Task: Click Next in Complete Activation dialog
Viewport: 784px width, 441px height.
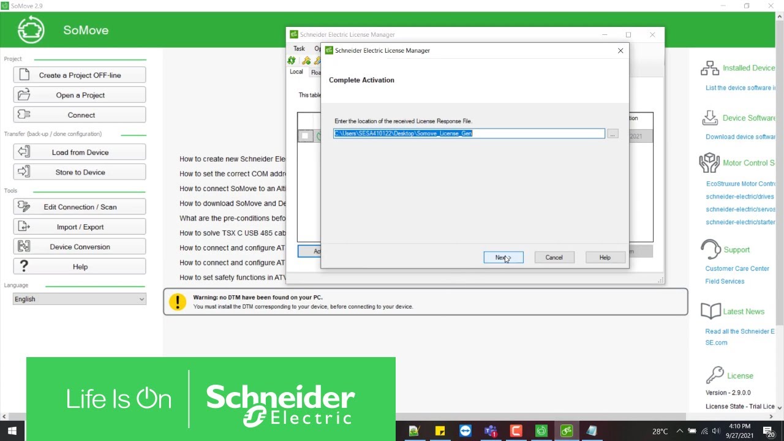Action: pos(503,257)
